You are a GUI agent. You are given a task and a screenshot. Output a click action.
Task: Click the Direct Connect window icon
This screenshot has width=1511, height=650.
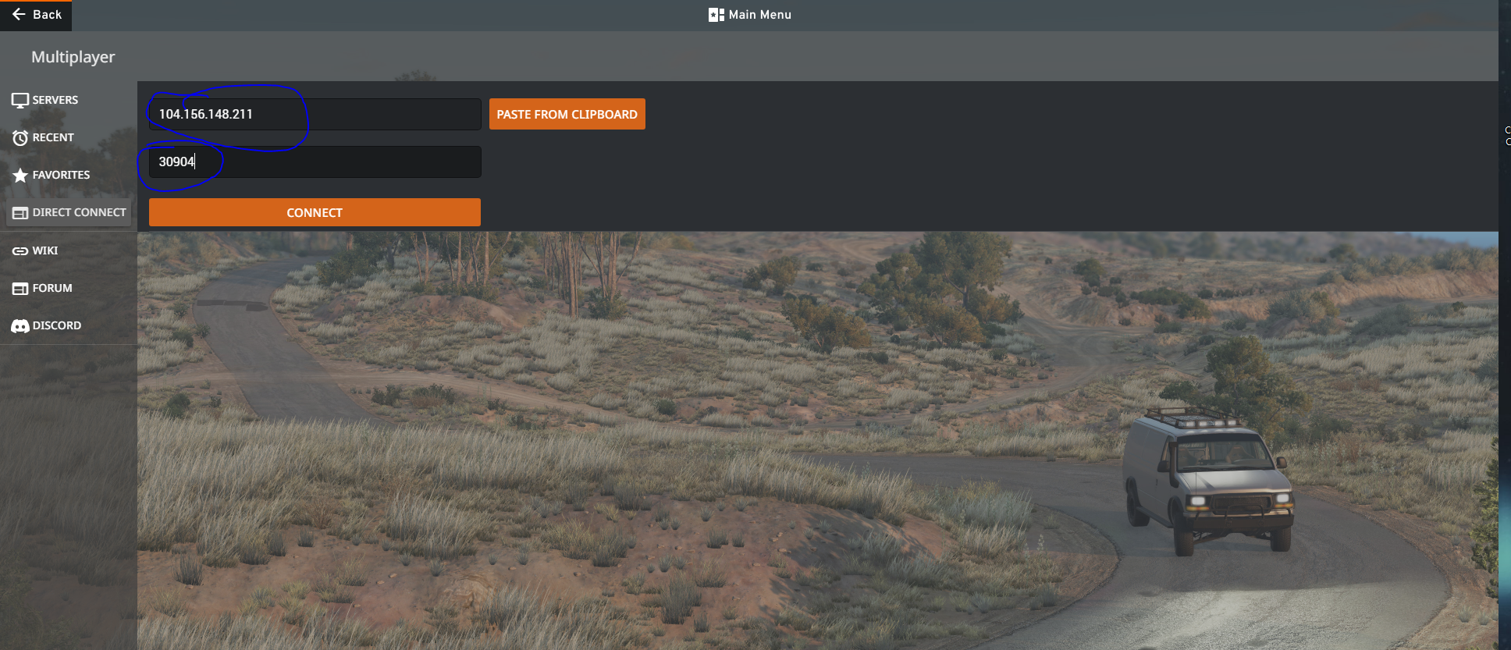(20, 213)
